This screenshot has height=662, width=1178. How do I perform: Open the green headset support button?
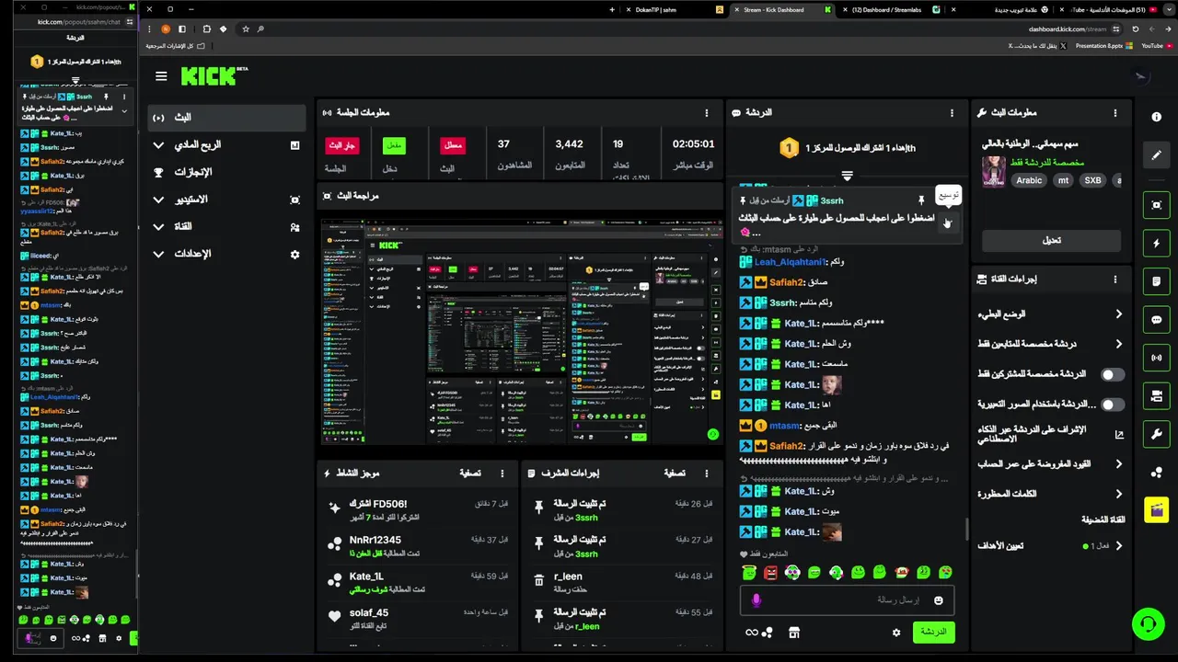click(x=1148, y=624)
